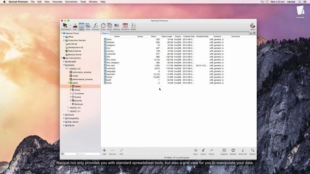Open Spotlight search in menu bar
Viewport: 310px width, 174px height.
point(300,2)
